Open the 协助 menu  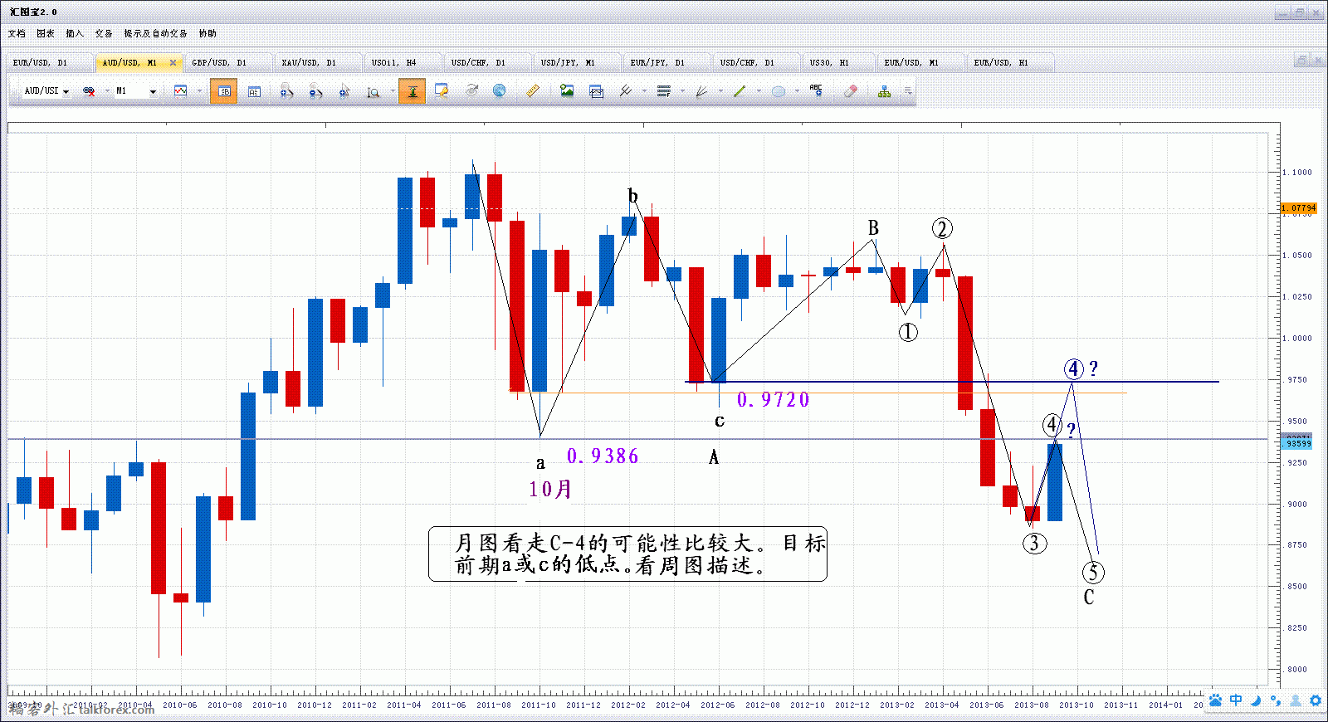point(207,34)
